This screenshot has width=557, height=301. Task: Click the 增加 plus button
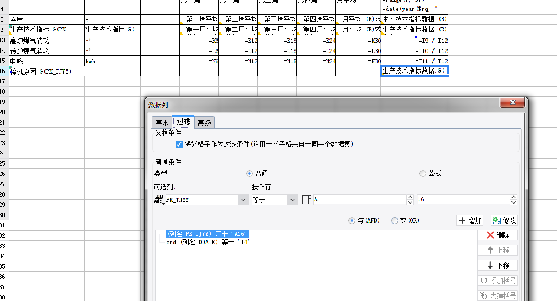point(470,220)
